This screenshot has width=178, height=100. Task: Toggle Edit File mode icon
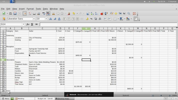tap(25, 13)
